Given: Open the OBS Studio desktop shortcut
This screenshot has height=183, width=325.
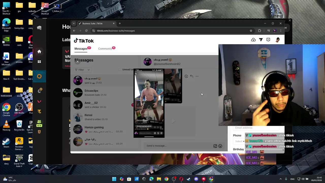Looking at the screenshot, I should [x=19, y=109].
